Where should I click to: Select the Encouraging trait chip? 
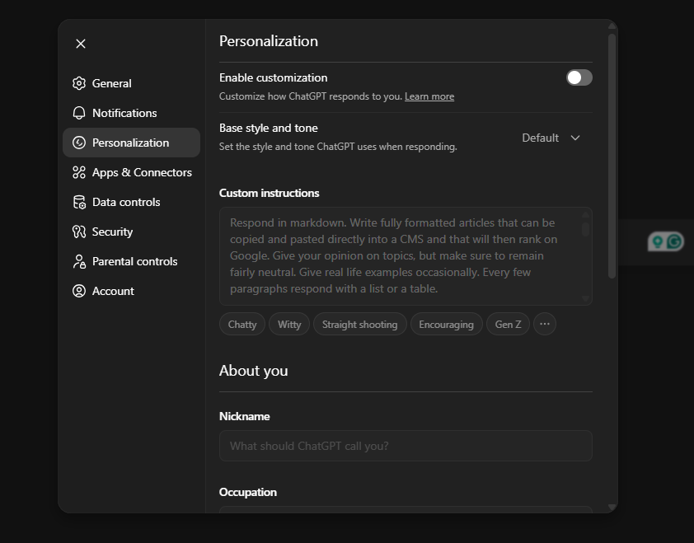(446, 324)
